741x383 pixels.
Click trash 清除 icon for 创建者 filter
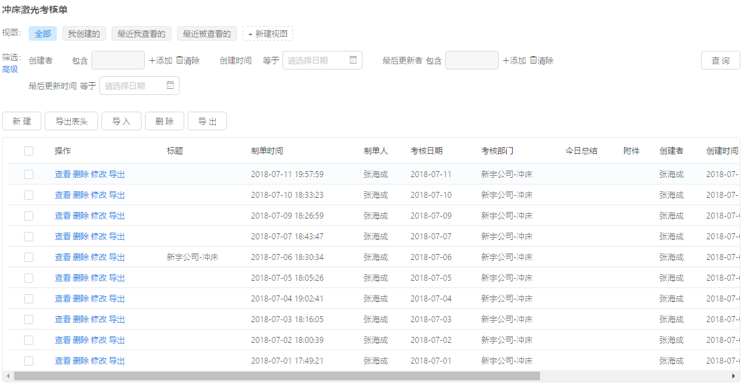[x=180, y=60]
